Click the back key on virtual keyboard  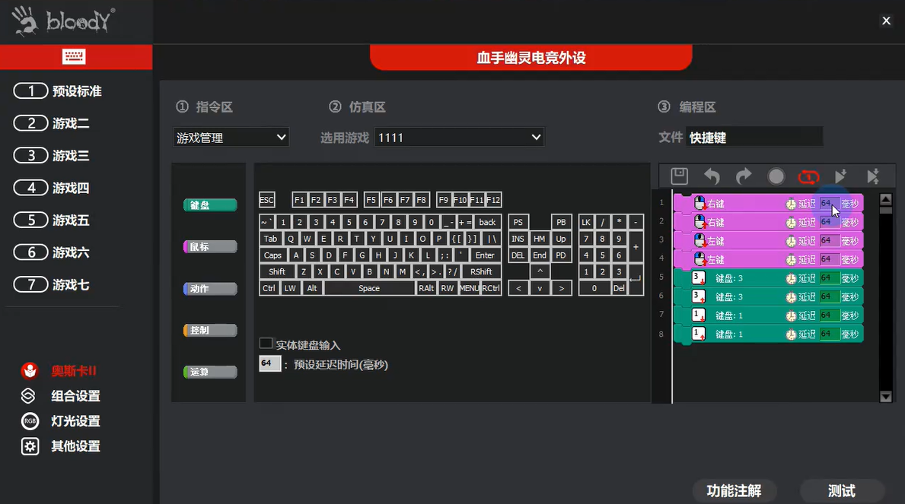pos(487,222)
